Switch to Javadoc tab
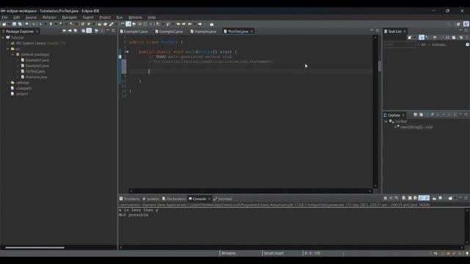Viewport: 470px width, 264px height. 151,199
